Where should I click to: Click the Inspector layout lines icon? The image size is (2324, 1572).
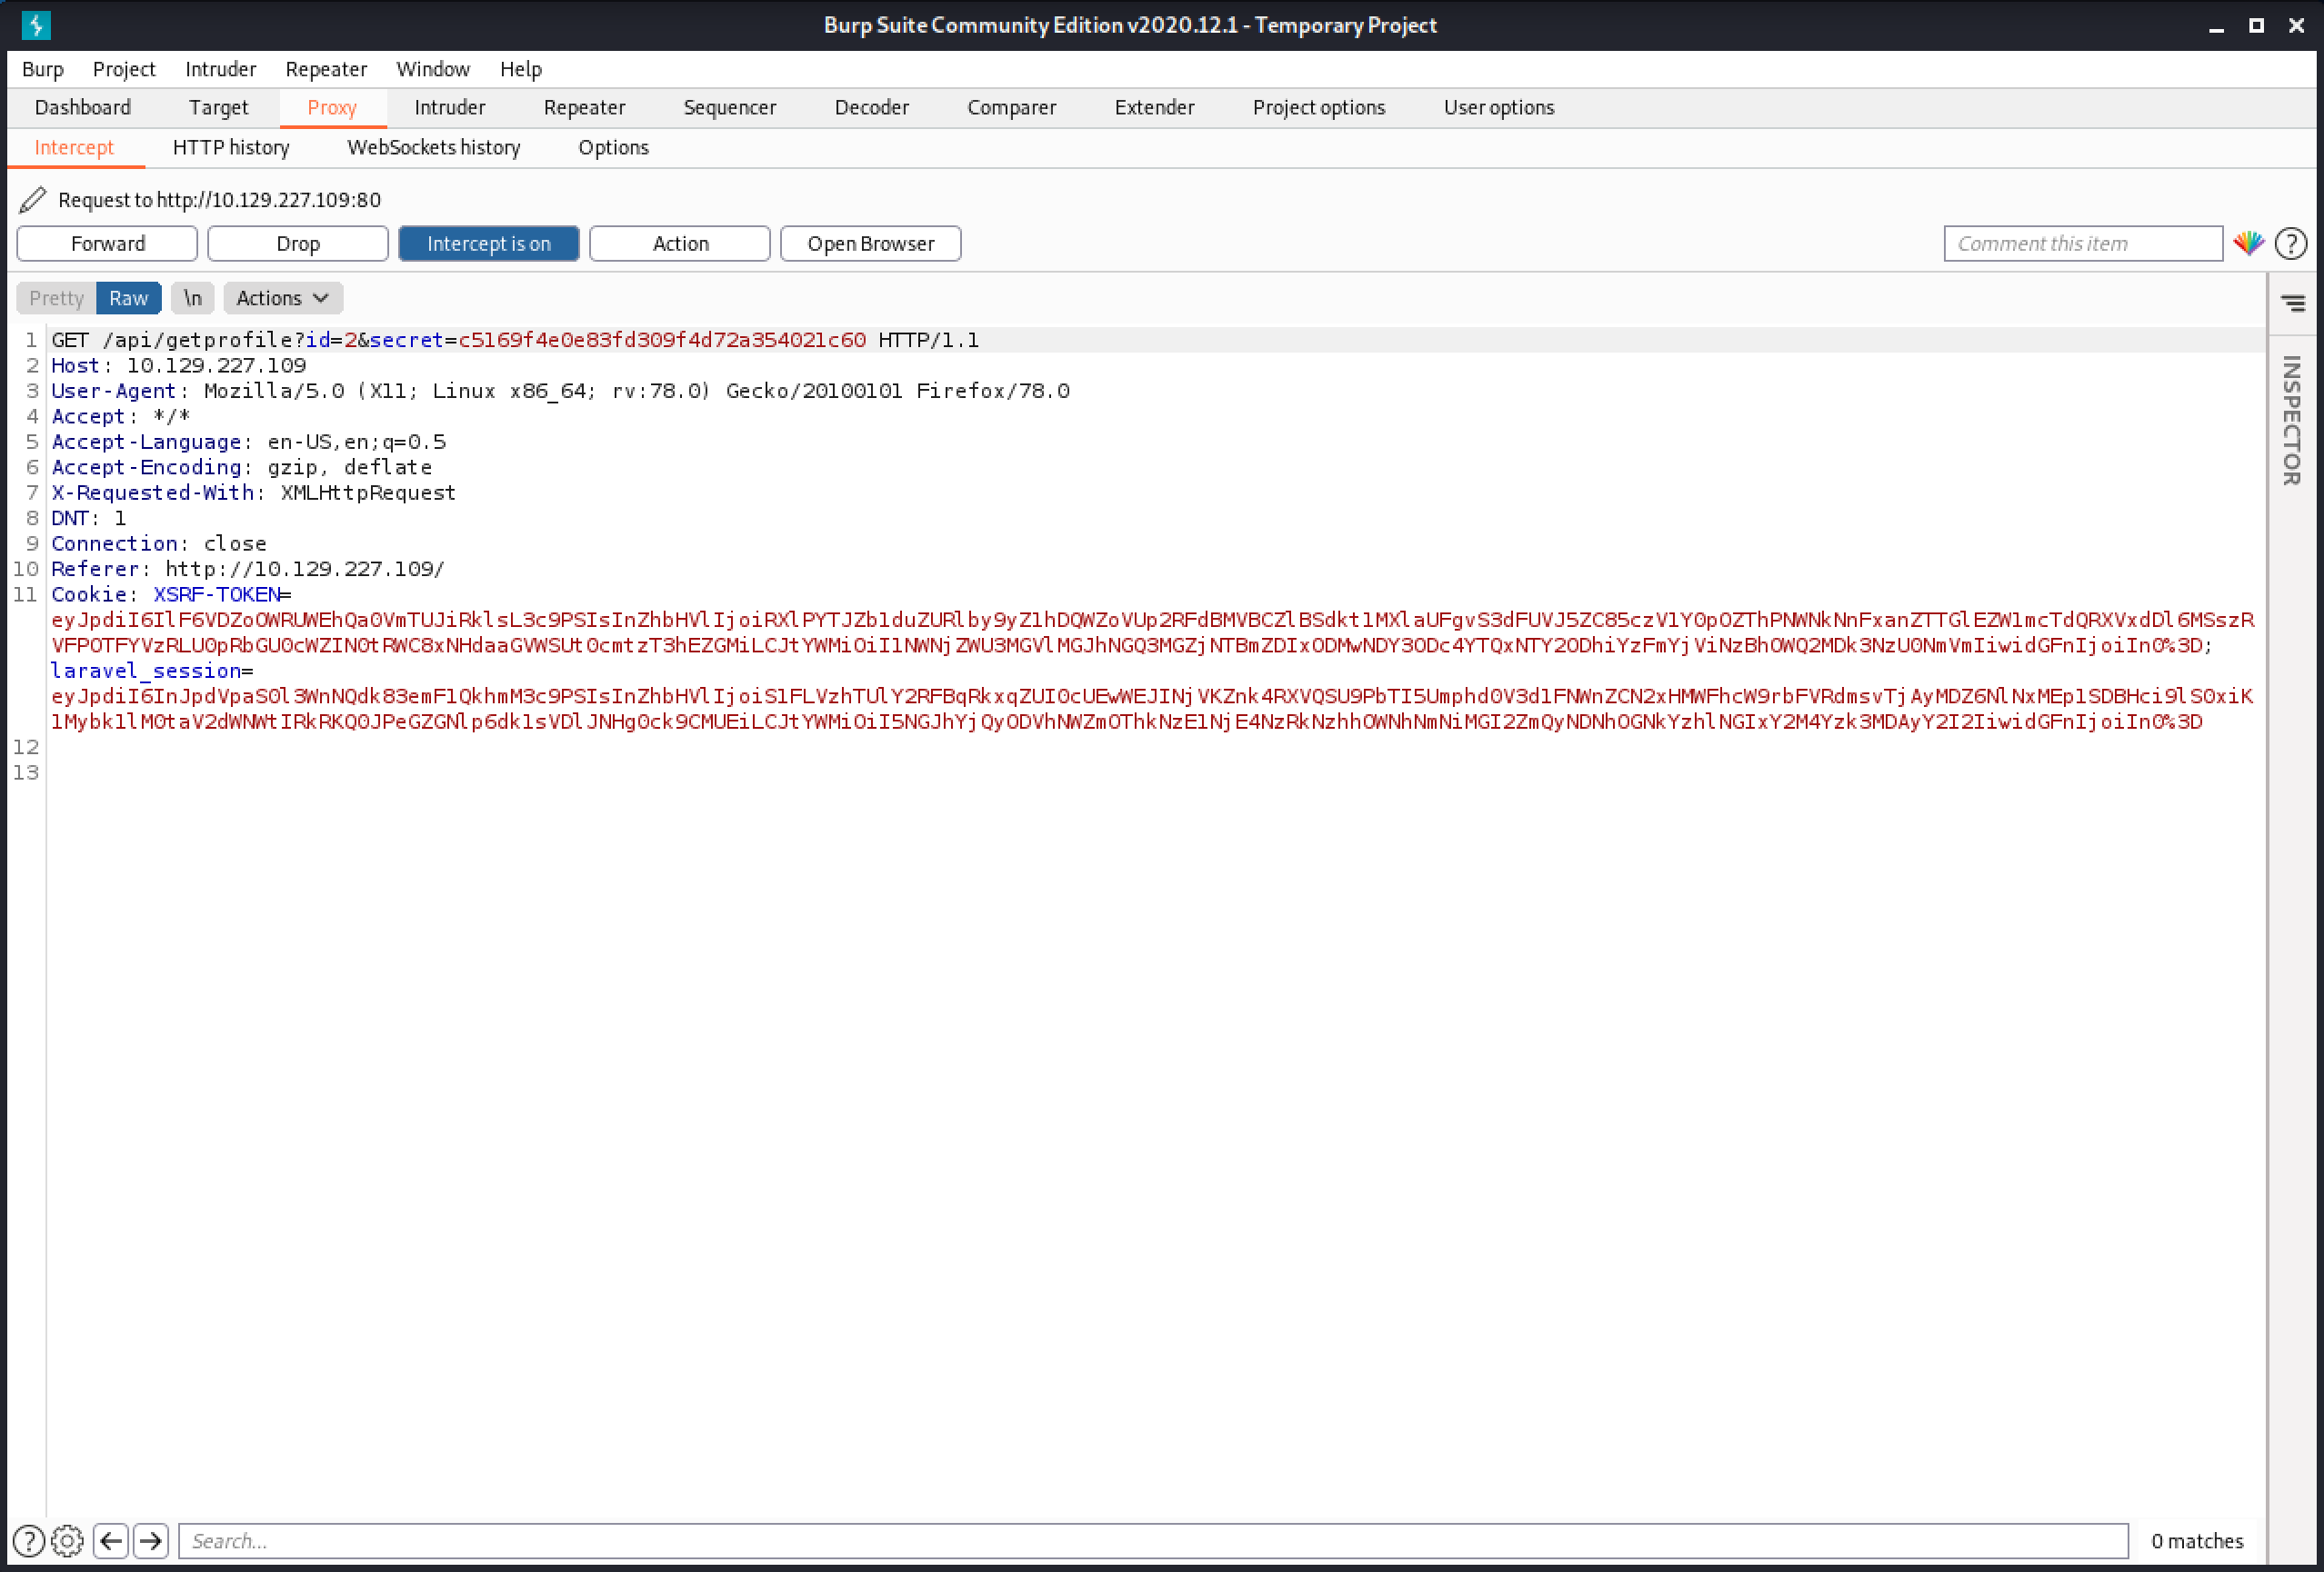click(2293, 302)
